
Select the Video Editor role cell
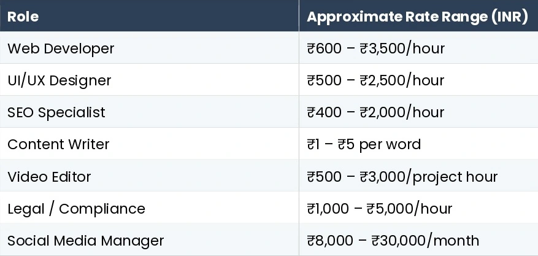click(49, 177)
